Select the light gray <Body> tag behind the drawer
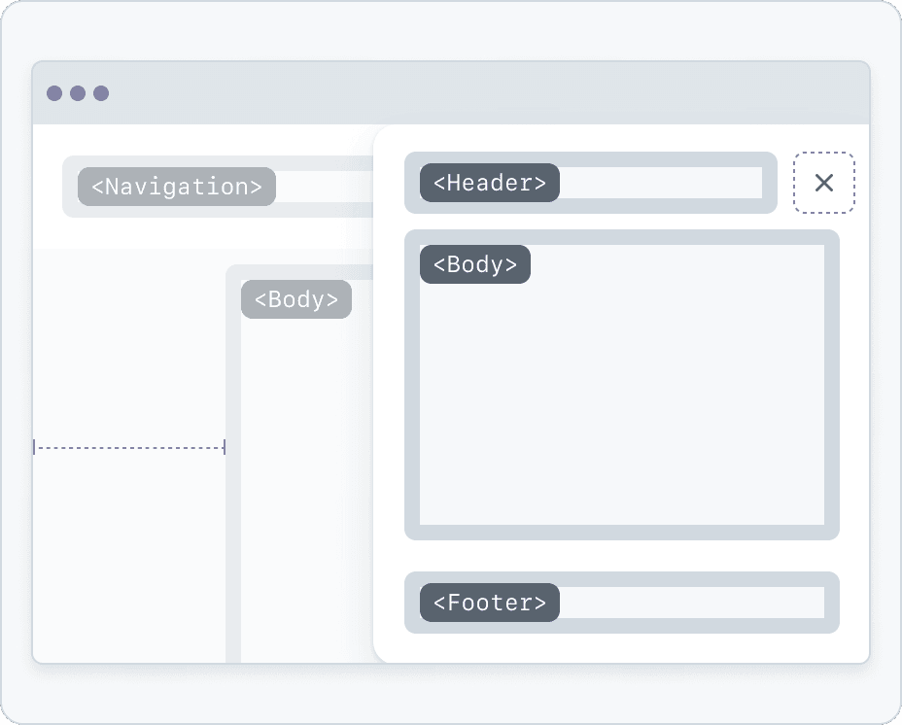902x725 pixels. [296, 299]
